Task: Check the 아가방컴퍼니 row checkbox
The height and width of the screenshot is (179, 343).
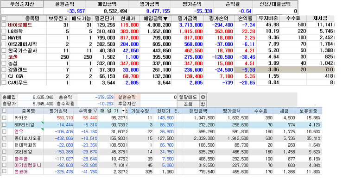Action: (x=4, y=165)
